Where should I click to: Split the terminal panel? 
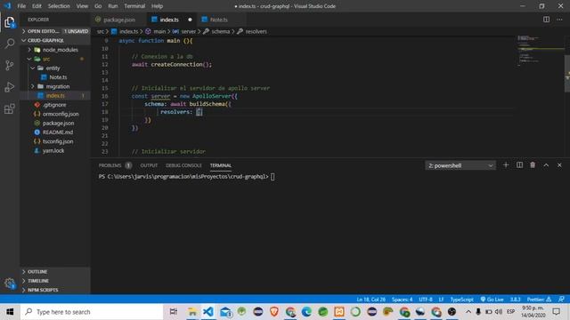[x=519, y=165]
